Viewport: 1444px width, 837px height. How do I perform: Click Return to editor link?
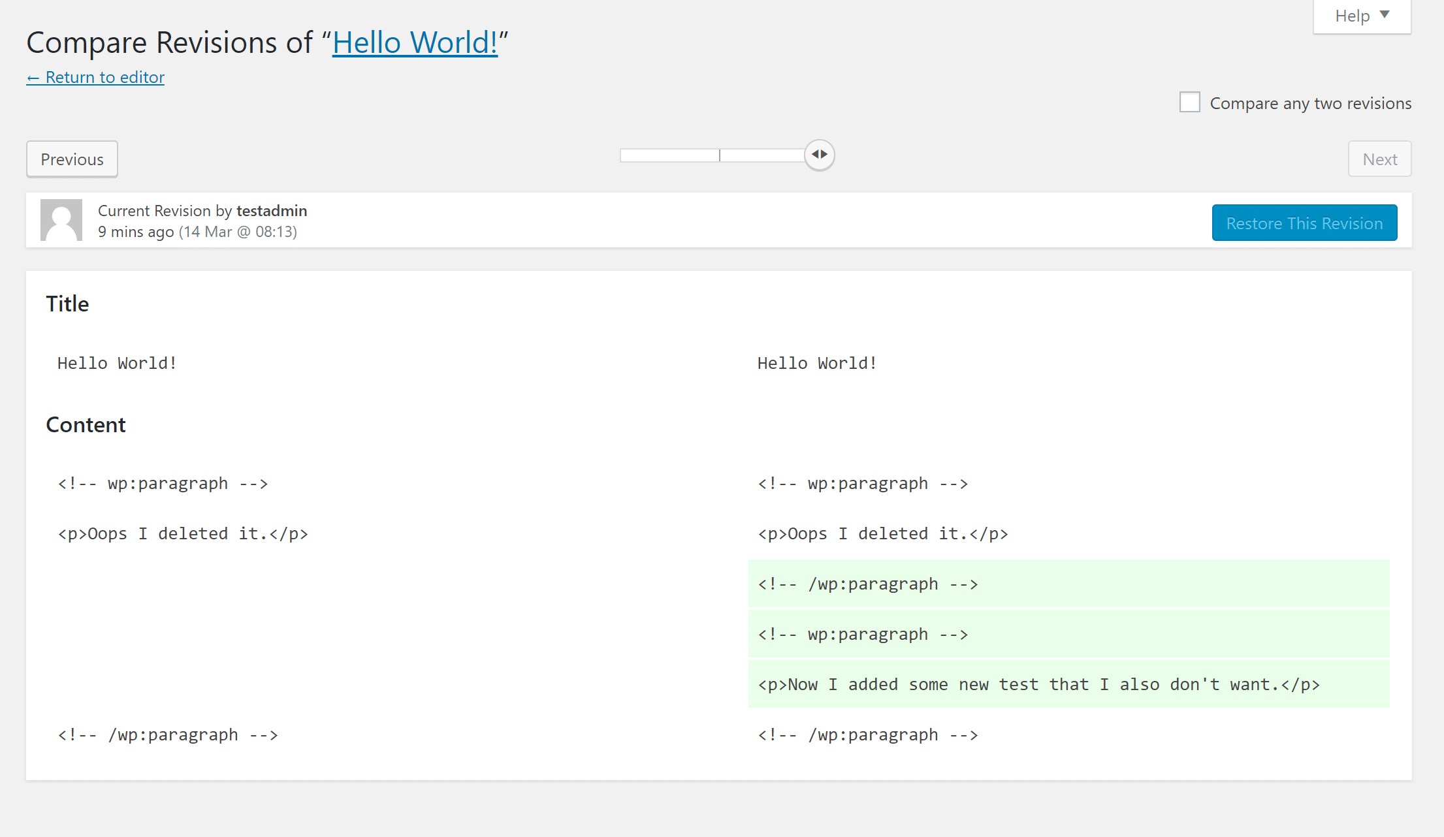[x=95, y=77]
